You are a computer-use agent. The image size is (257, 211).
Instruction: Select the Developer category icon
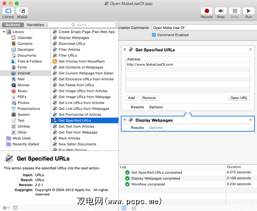pyautogui.click(x=13, y=49)
